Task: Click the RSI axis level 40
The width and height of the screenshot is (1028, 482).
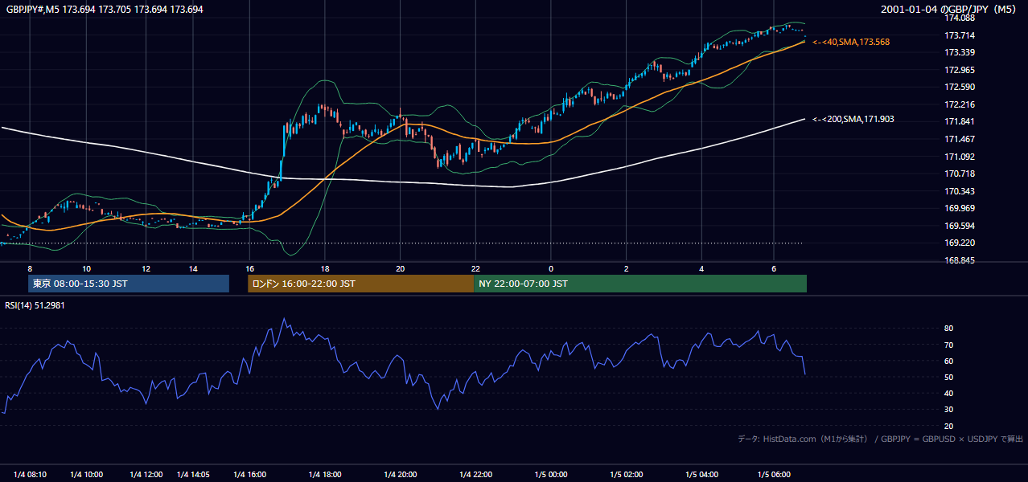Action: coord(948,394)
